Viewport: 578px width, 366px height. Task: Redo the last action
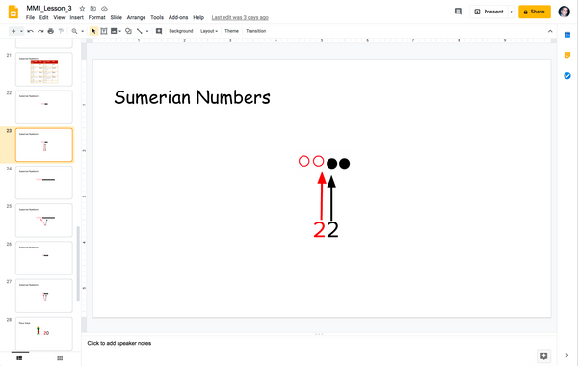point(40,31)
